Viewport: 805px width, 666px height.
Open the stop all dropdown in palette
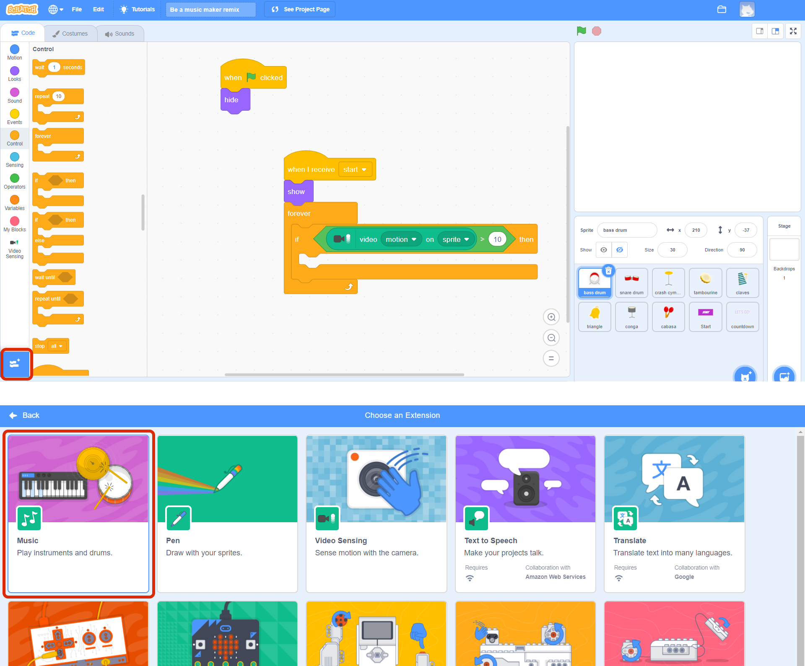[57, 346]
